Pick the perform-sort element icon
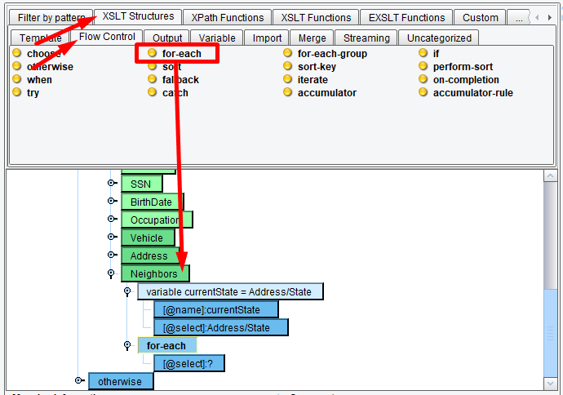 pyautogui.click(x=423, y=67)
